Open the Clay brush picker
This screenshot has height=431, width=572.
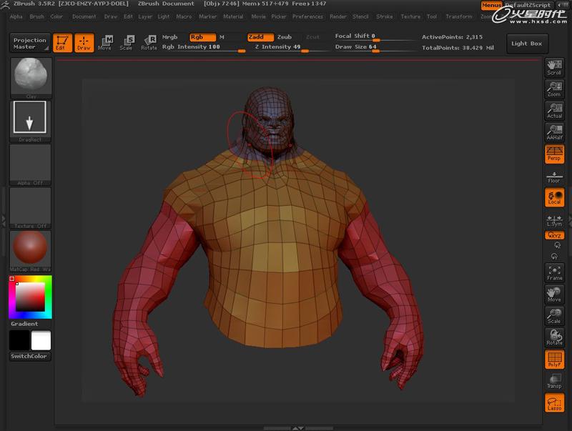pos(31,76)
